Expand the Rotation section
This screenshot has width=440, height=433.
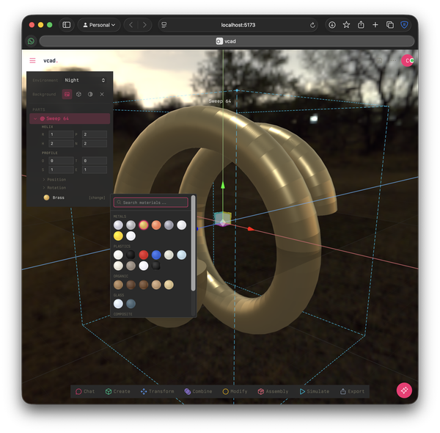(x=54, y=188)
